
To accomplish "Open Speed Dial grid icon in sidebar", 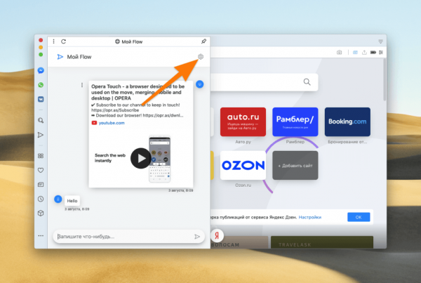I will (41, 156).
